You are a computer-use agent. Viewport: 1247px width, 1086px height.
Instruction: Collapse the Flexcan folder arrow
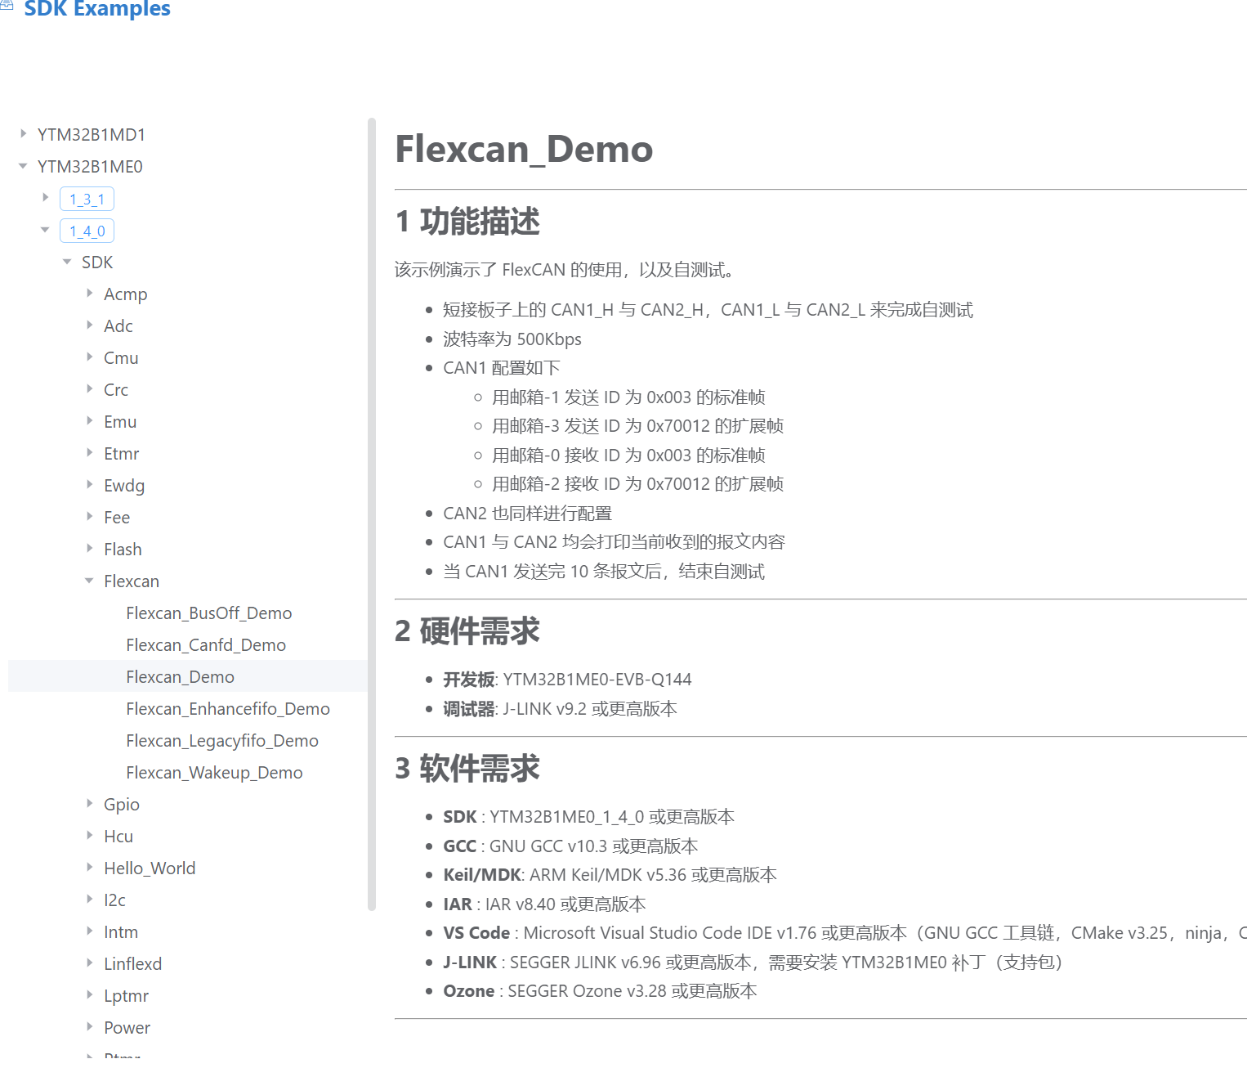(90, 581)
